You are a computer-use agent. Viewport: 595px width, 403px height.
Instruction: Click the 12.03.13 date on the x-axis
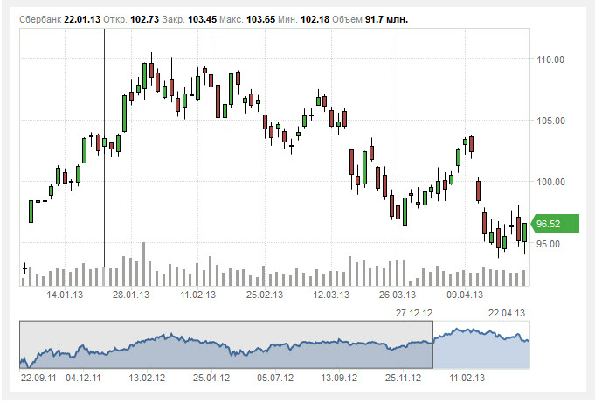click(x=331, y=295)
